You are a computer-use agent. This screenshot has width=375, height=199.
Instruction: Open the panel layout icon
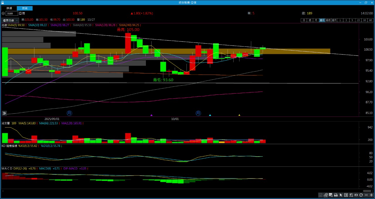tap(346, 195)
